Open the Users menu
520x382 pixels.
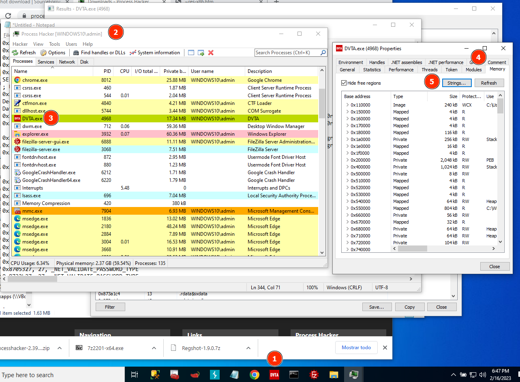tap(71, 44)
